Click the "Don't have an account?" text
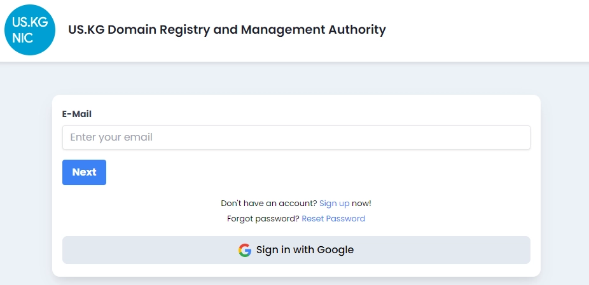589x285 pixels. [x=268, y=204]
